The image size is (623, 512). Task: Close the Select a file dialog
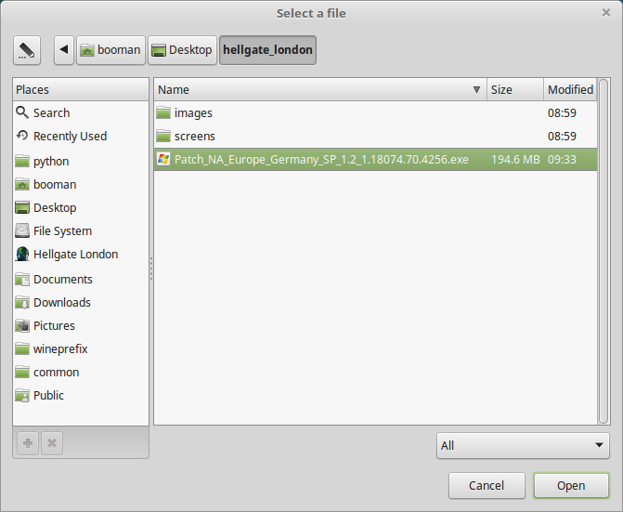point(606,13)
